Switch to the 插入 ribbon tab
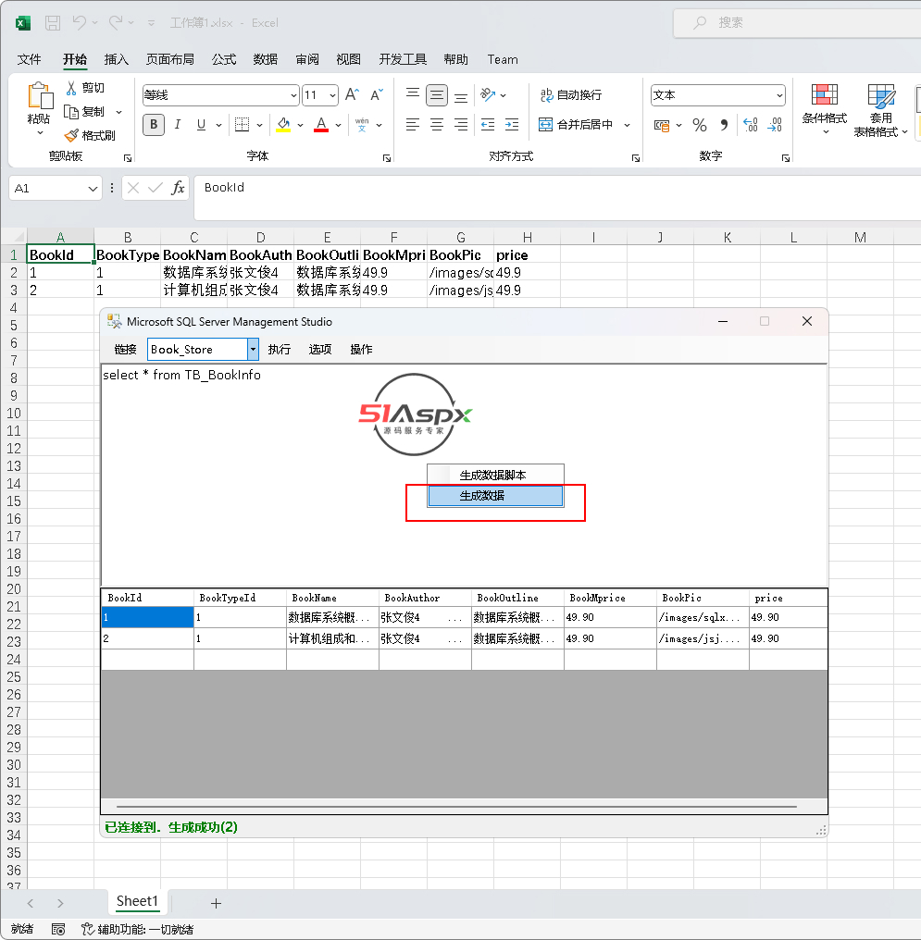921x940 pixels. coord(117,59)
